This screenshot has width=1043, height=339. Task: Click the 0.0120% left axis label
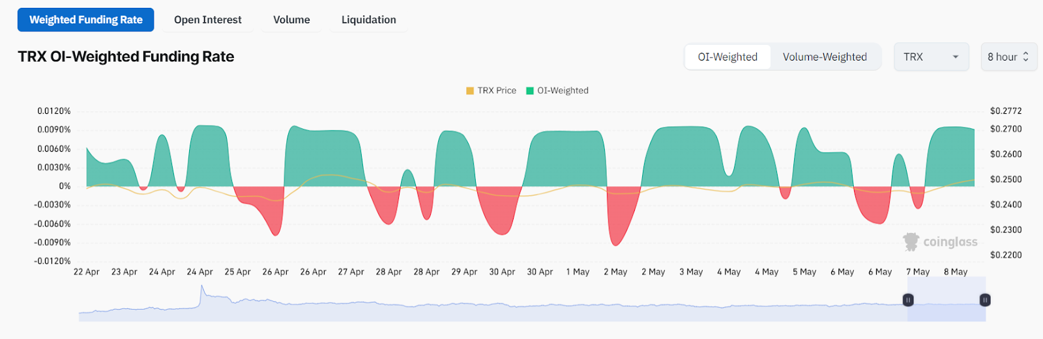click(x=53, y=111)
